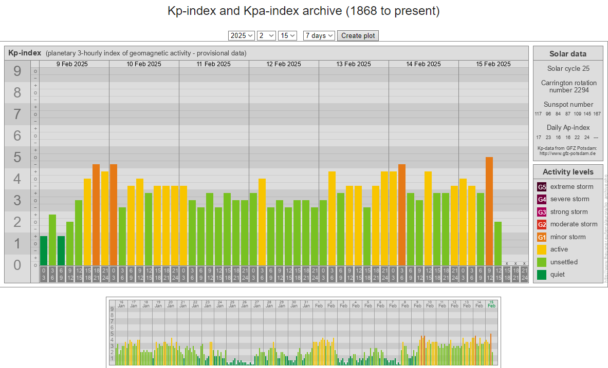Click the first dark green bar on 9 Feb
Image resolution: width=608 pixels, height=368 pixels.
tap(44, 250)
